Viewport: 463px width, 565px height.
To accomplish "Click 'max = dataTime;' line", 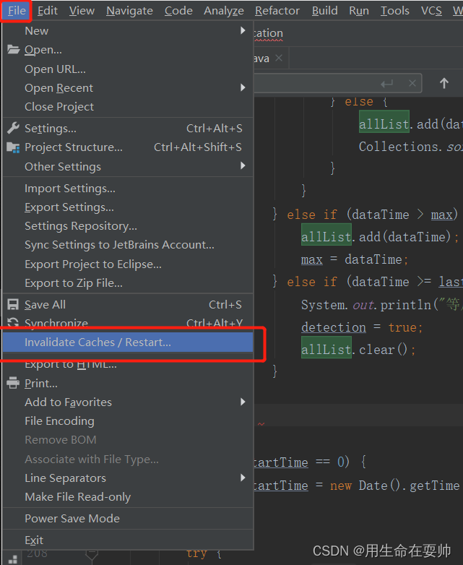I will click(x=355, y=259).
